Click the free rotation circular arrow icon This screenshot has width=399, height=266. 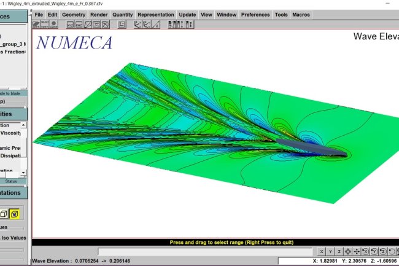[x=392, y=251]
